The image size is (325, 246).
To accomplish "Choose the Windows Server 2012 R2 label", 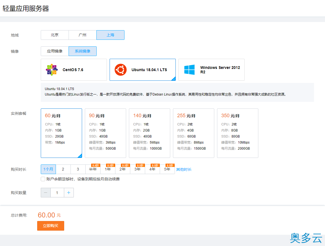I will [x=220, y=70].
